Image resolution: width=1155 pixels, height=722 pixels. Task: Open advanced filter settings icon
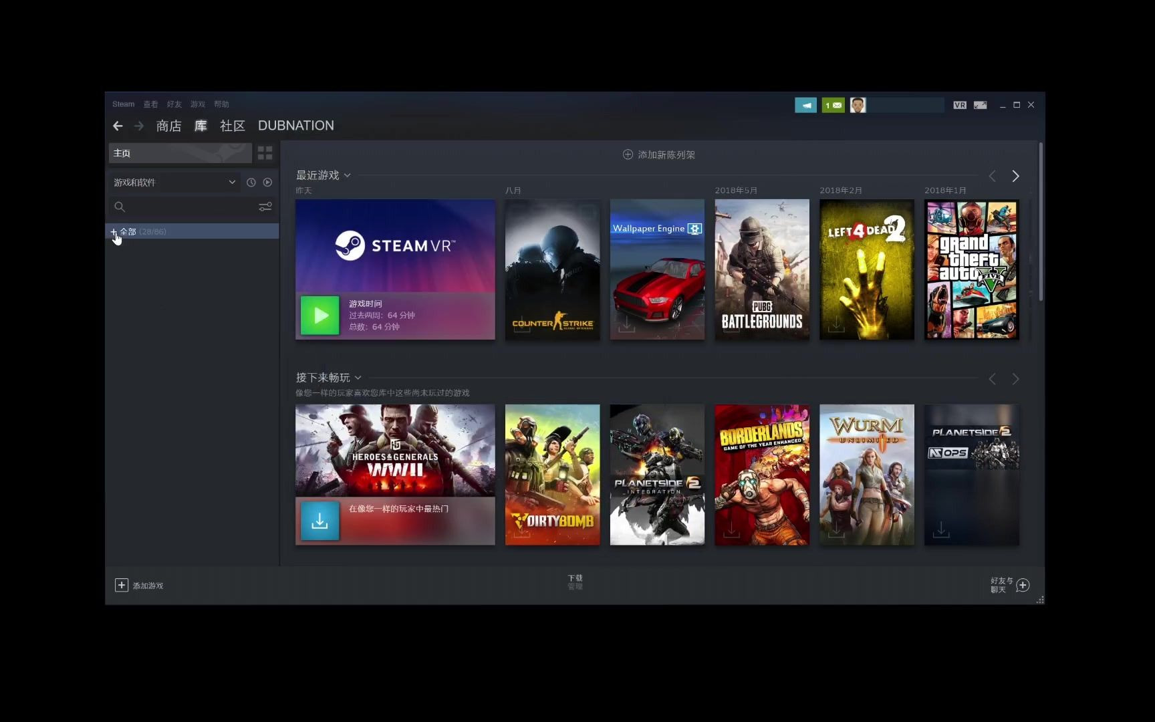click(x=265, y=207)
